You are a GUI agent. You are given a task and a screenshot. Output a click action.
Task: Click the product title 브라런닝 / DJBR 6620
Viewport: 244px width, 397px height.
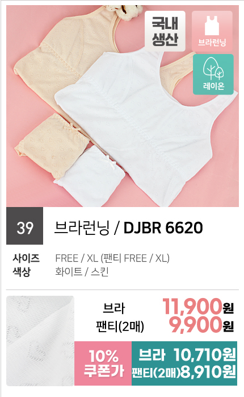tap(129, 228)
